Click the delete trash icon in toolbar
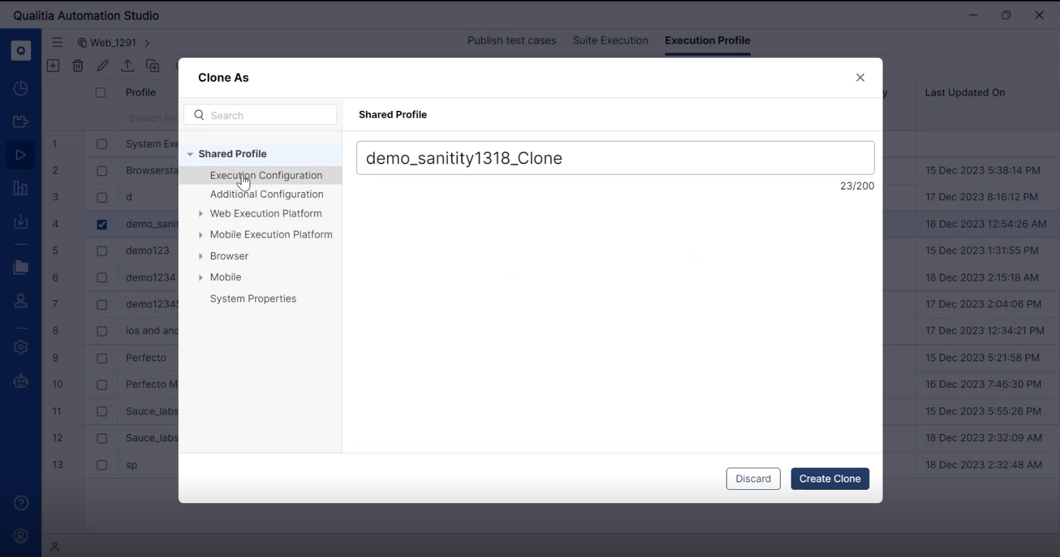Screen dimensions: 1060x557 click(x=78, y=66)
